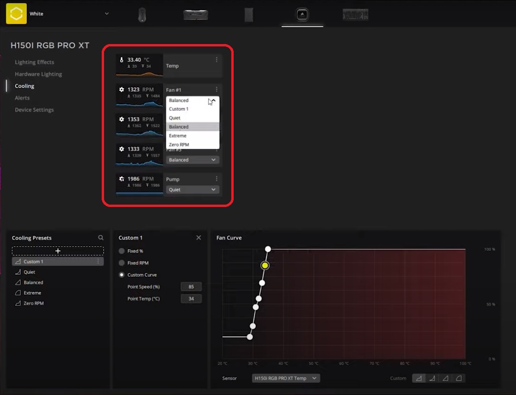The width and height of the screenshot is (516, 395).
Task: Switch to the keyboard device icon
Action: [355, 14]
